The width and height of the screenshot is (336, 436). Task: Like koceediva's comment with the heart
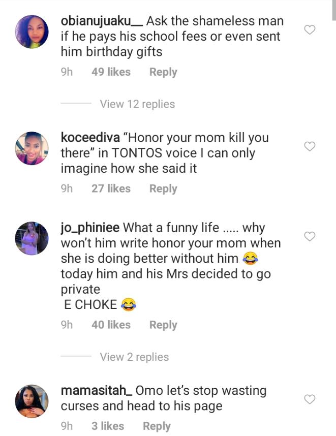310,146
